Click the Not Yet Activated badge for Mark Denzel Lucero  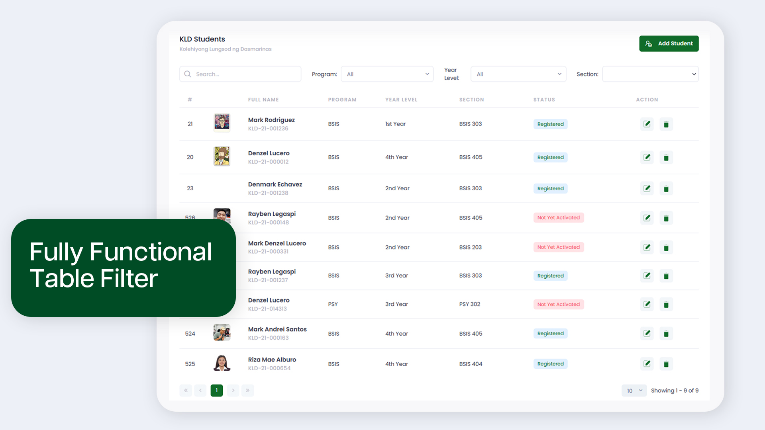(559, 247)
